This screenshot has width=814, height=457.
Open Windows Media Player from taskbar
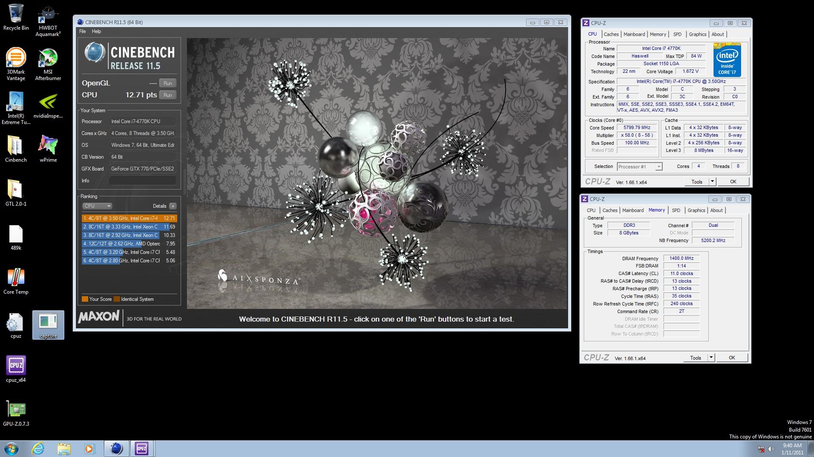(x=89, y=448)
